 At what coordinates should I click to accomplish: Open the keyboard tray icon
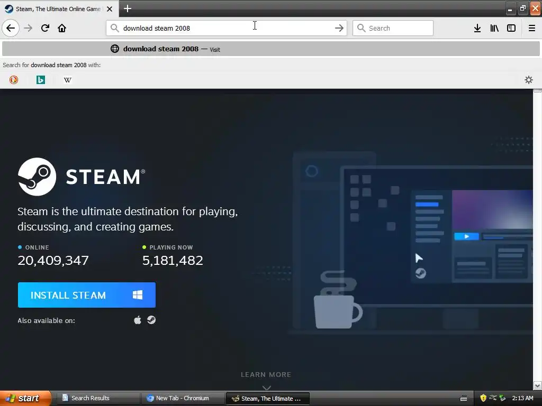(464, 399)
